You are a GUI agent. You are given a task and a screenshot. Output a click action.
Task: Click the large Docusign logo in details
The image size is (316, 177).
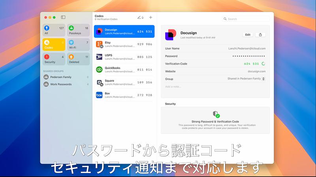[171, 35]
